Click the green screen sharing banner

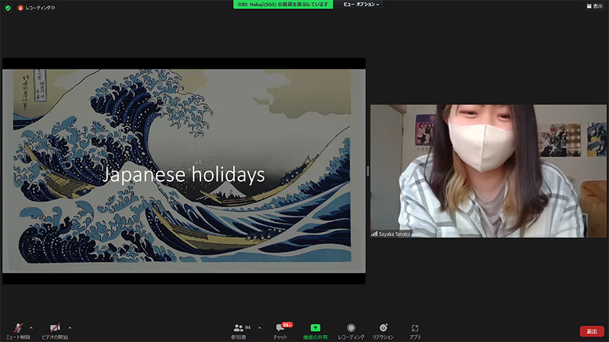[x=283, y=4]
